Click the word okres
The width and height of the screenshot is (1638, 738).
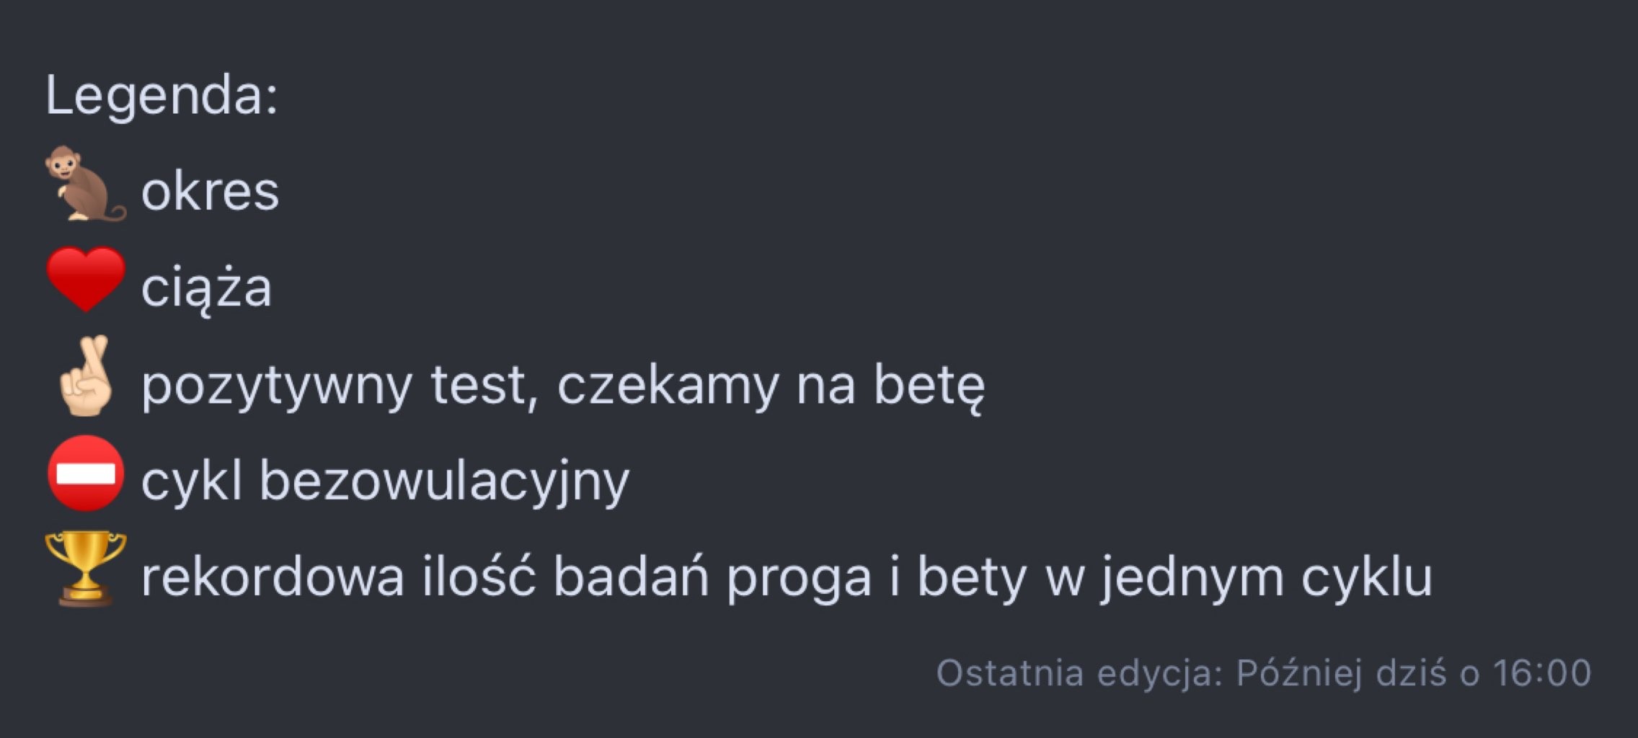tap(210, 192)
